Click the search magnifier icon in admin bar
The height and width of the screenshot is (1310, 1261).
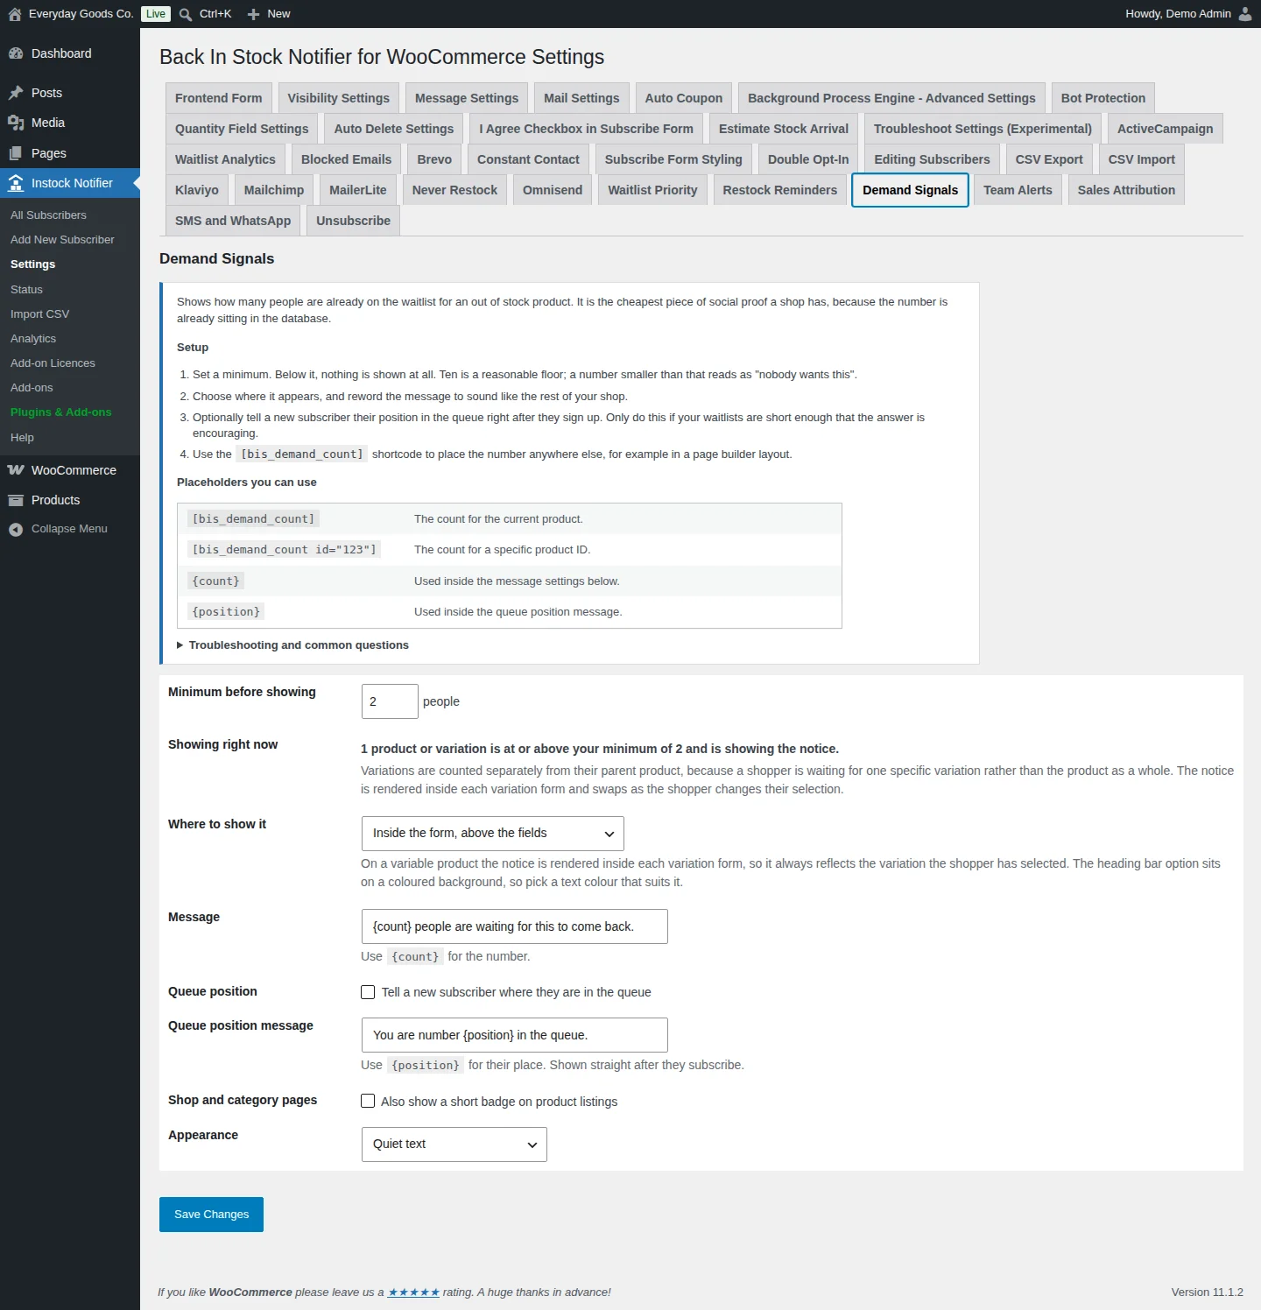tap(186, 14)
